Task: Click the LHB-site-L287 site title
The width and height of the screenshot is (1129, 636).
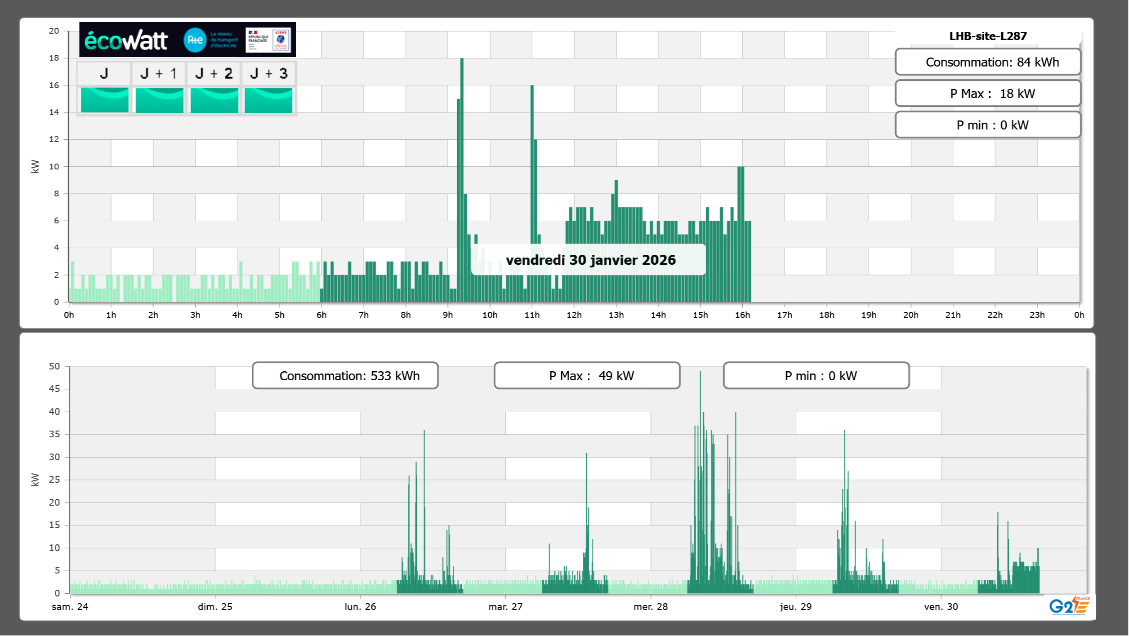Action: [987, 36]
